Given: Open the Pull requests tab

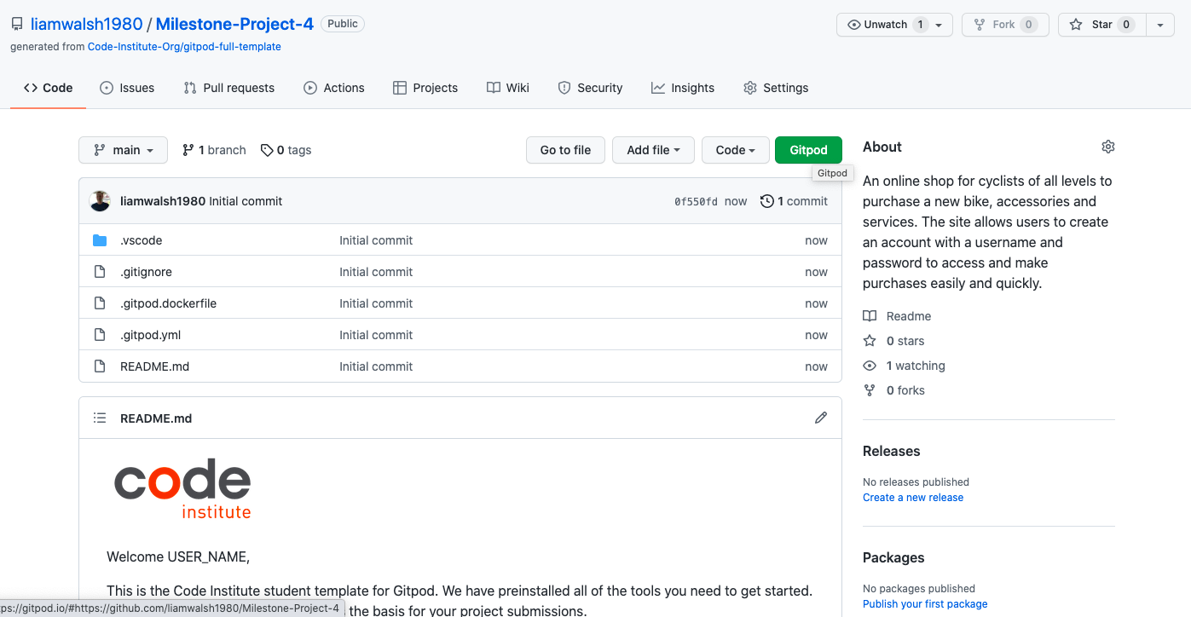Looking at the screenshot, I should point(229,88).
